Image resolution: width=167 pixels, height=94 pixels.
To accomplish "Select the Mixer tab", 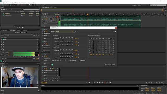I will [x=55, y=7].
